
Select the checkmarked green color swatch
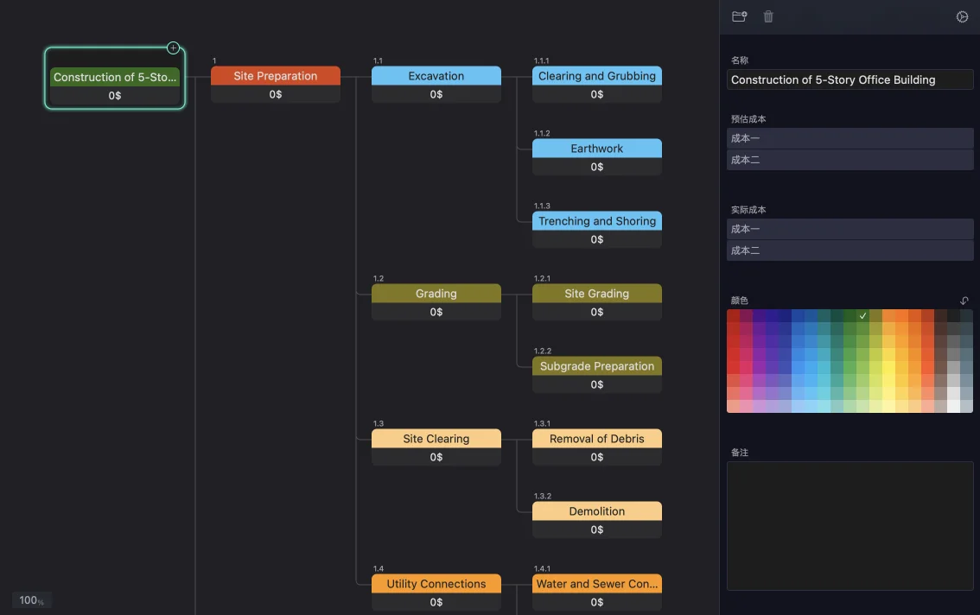[x=862, y=315]
